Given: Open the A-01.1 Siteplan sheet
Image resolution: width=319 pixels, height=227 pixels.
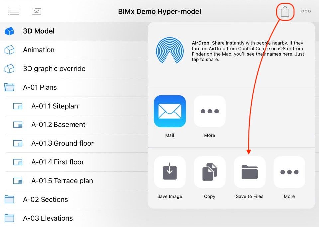Looking at the screenshot, I should click(74, 106).
